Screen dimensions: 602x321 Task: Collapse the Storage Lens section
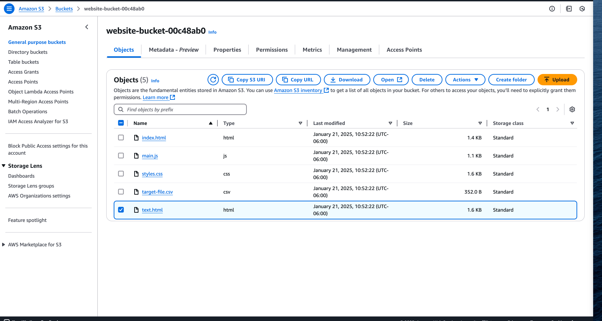click(x=4, y=166)
